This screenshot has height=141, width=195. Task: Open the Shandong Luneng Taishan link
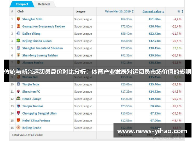pos(40,55)
